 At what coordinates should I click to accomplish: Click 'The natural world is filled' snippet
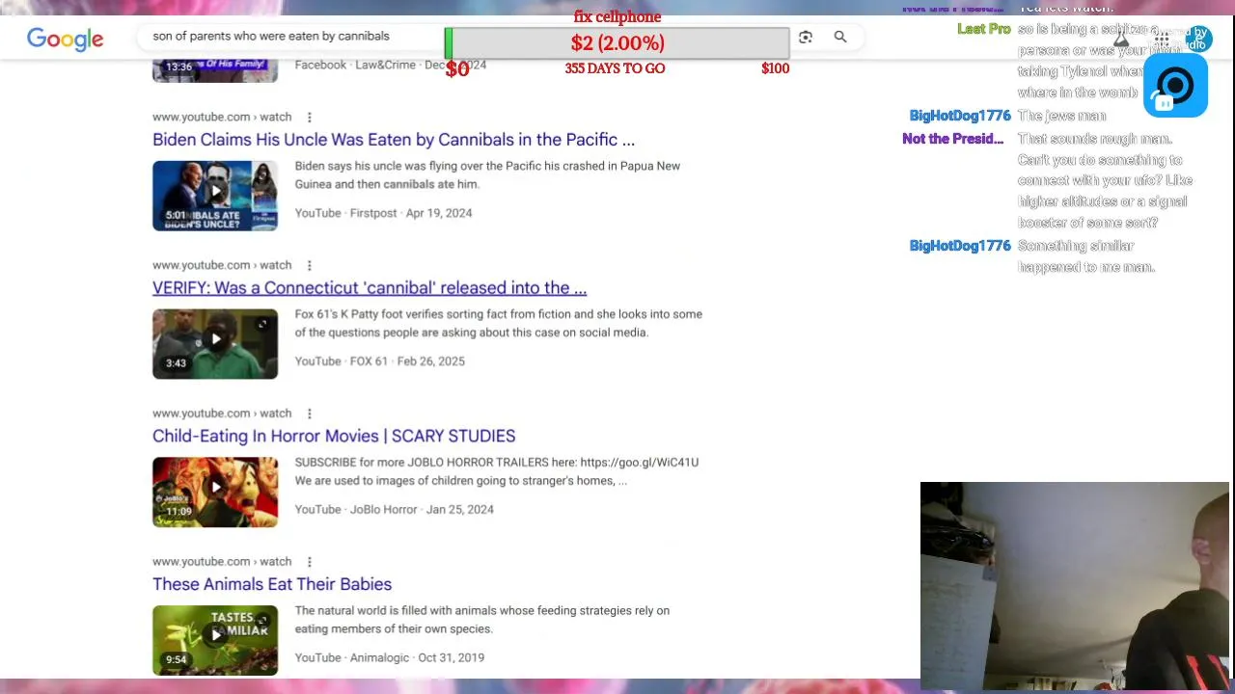tap(482, 620)
